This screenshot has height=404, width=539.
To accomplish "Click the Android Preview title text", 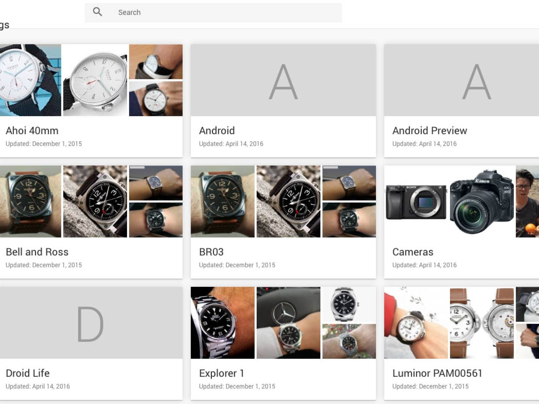I will click(x=430, y=131).
